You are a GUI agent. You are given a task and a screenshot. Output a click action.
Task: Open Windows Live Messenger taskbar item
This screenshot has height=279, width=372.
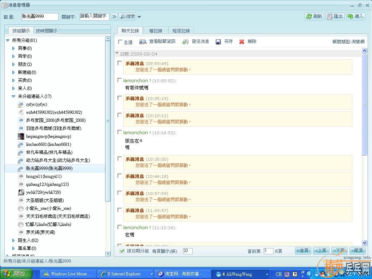click(x=69, y=274)
